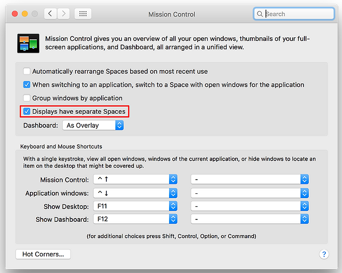
Task: Click the Mission Control app icon
Action: 28,43
